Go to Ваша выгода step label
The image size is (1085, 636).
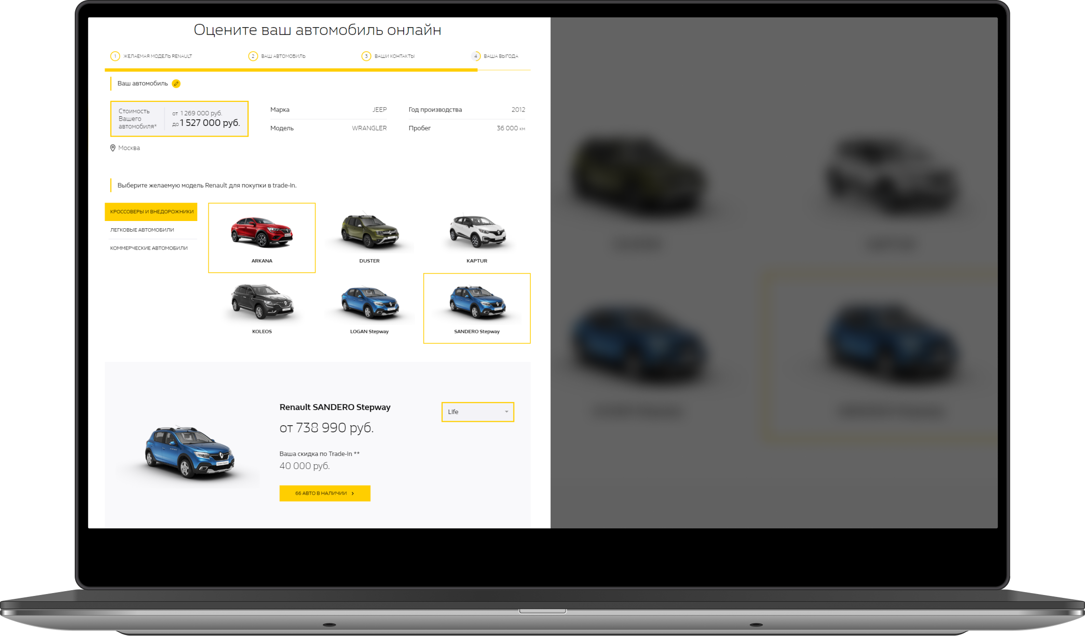coord(501,56)
